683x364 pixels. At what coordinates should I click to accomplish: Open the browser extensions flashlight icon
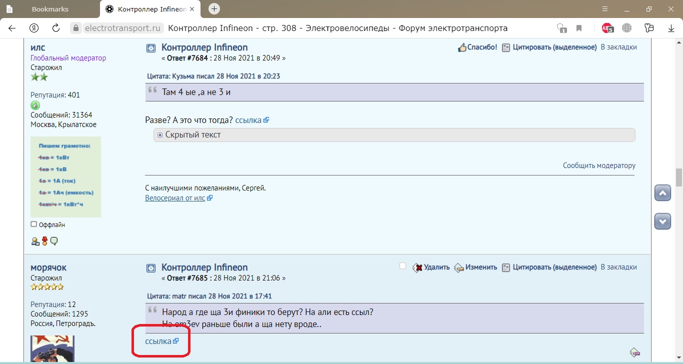pos(649,28)
